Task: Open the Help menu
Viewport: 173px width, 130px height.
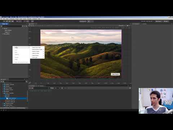Action: click(39, 19)
